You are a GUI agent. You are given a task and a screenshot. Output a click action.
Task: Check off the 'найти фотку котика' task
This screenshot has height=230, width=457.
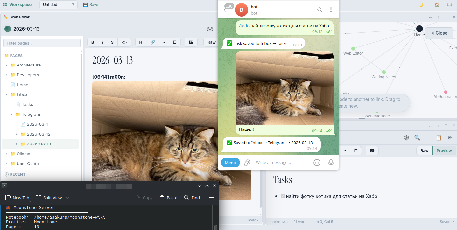pos(283,196)
